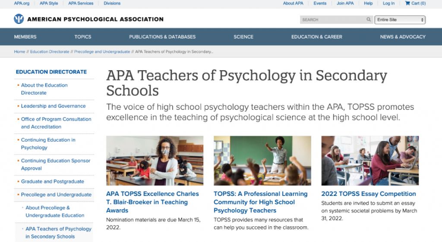442x242 pixels.
Task: Click the Join APA link
Action: [345, 3]
